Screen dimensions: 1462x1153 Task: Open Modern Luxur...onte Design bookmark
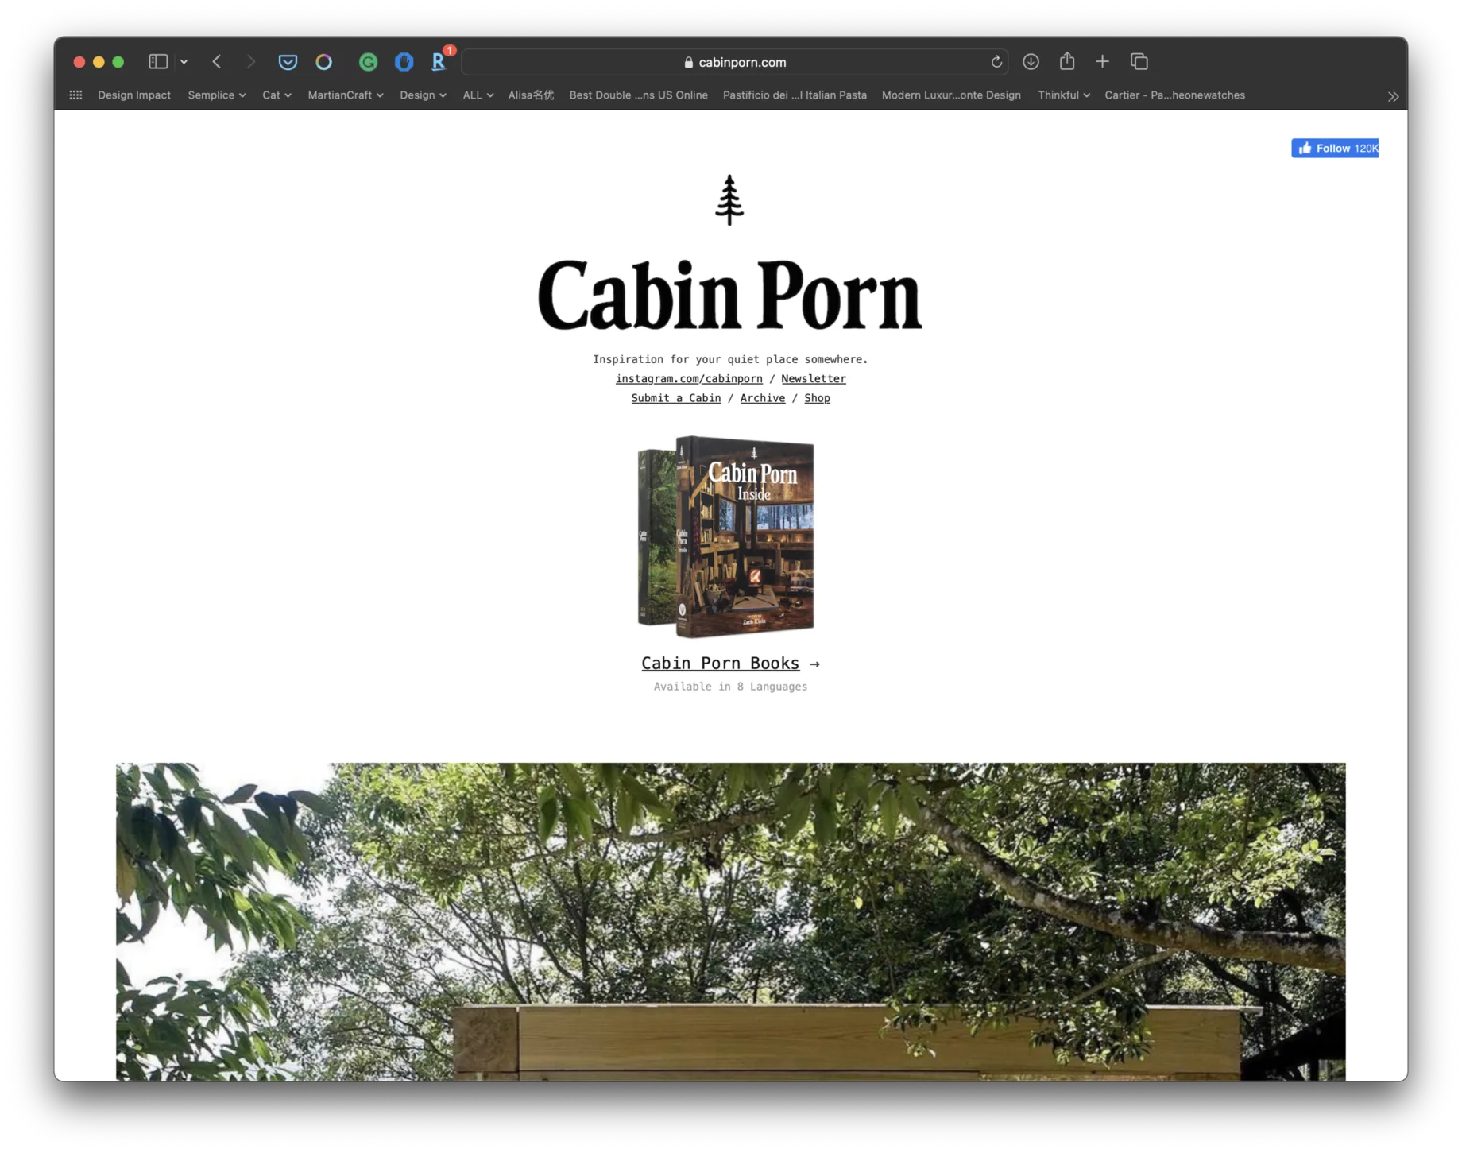pos(951,95)
